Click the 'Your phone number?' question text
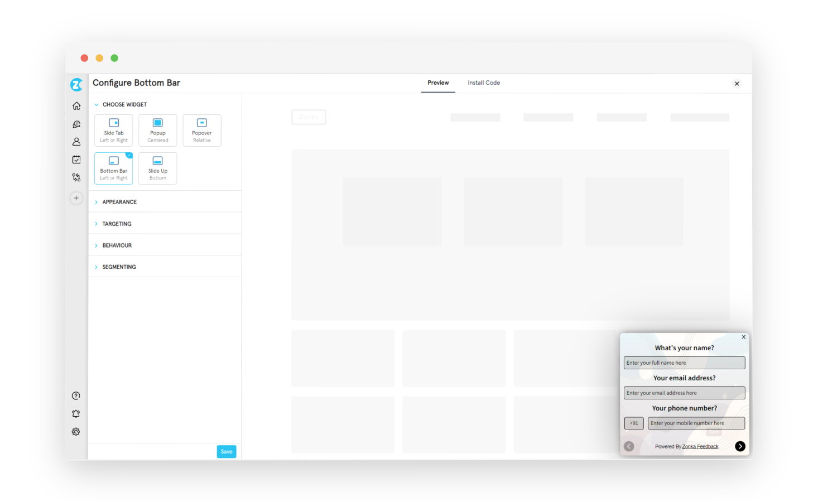Screen dimensions: 818x502 [684, 408]
